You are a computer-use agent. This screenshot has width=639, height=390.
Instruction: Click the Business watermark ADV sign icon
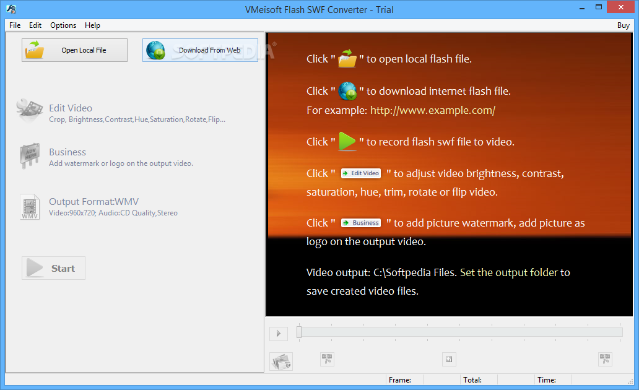(x=30, y=155)
